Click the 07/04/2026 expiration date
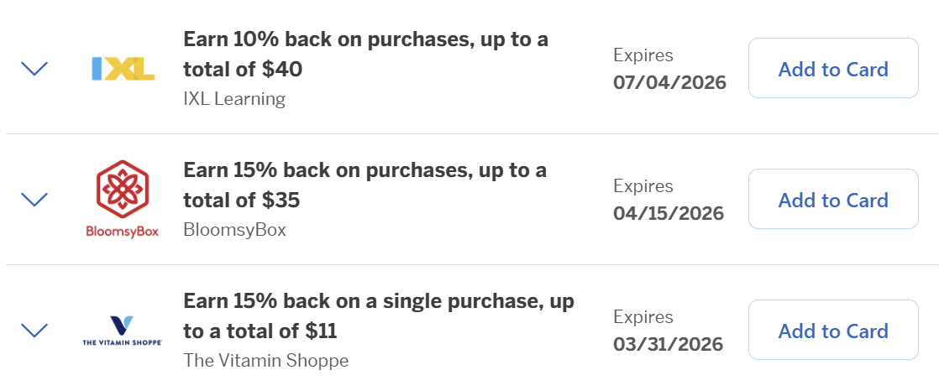The image size is (939, 391). (x=669, y=83)
